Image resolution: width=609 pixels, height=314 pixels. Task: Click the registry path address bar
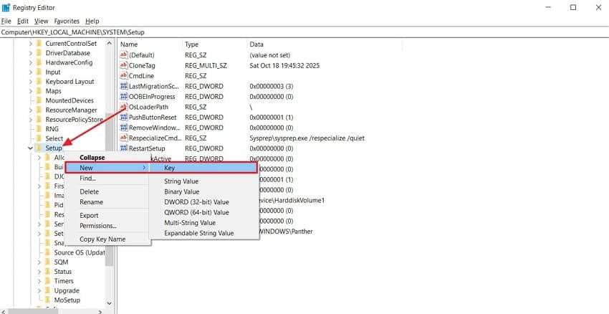304,33
